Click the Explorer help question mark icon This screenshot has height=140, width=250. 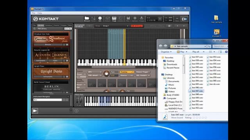[226, 52]
